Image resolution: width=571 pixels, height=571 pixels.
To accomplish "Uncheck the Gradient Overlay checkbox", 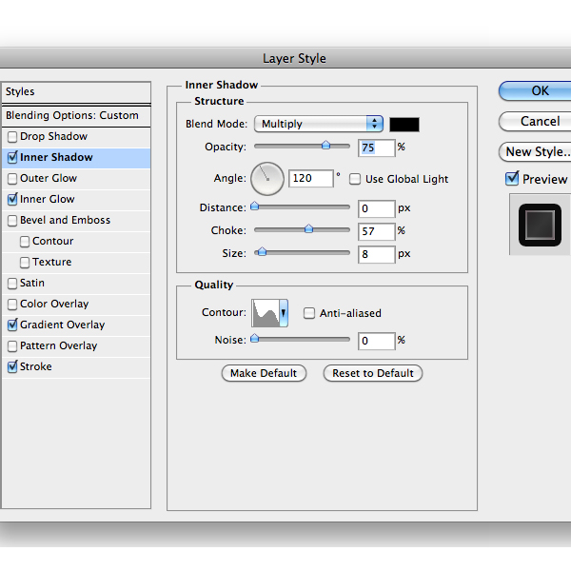I will click(12, 325).
